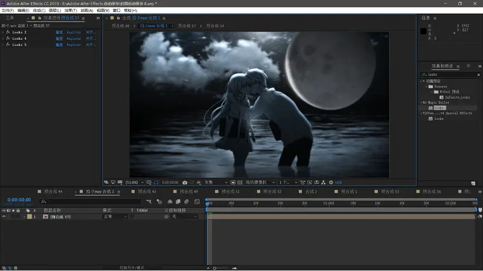Open the magnification 53.8% dropdown
Screen dimensions: 483x271
[x=135, y=182]
